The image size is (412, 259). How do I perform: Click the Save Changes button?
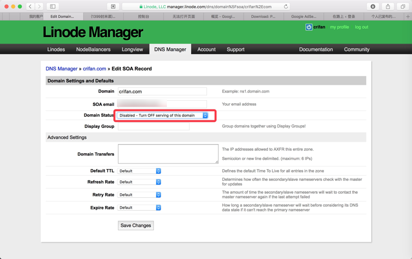[x=136, y=226]
